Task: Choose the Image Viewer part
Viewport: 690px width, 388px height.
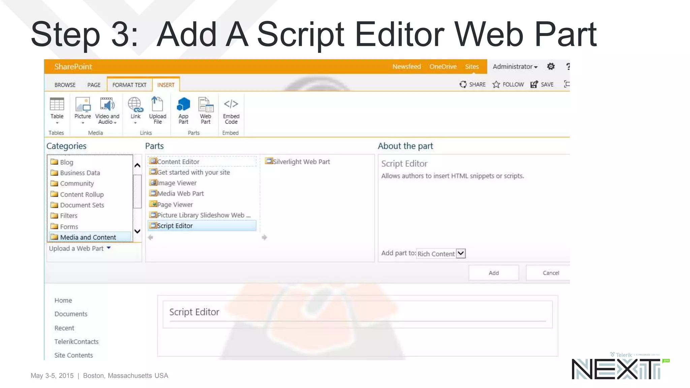Action: 173,183
